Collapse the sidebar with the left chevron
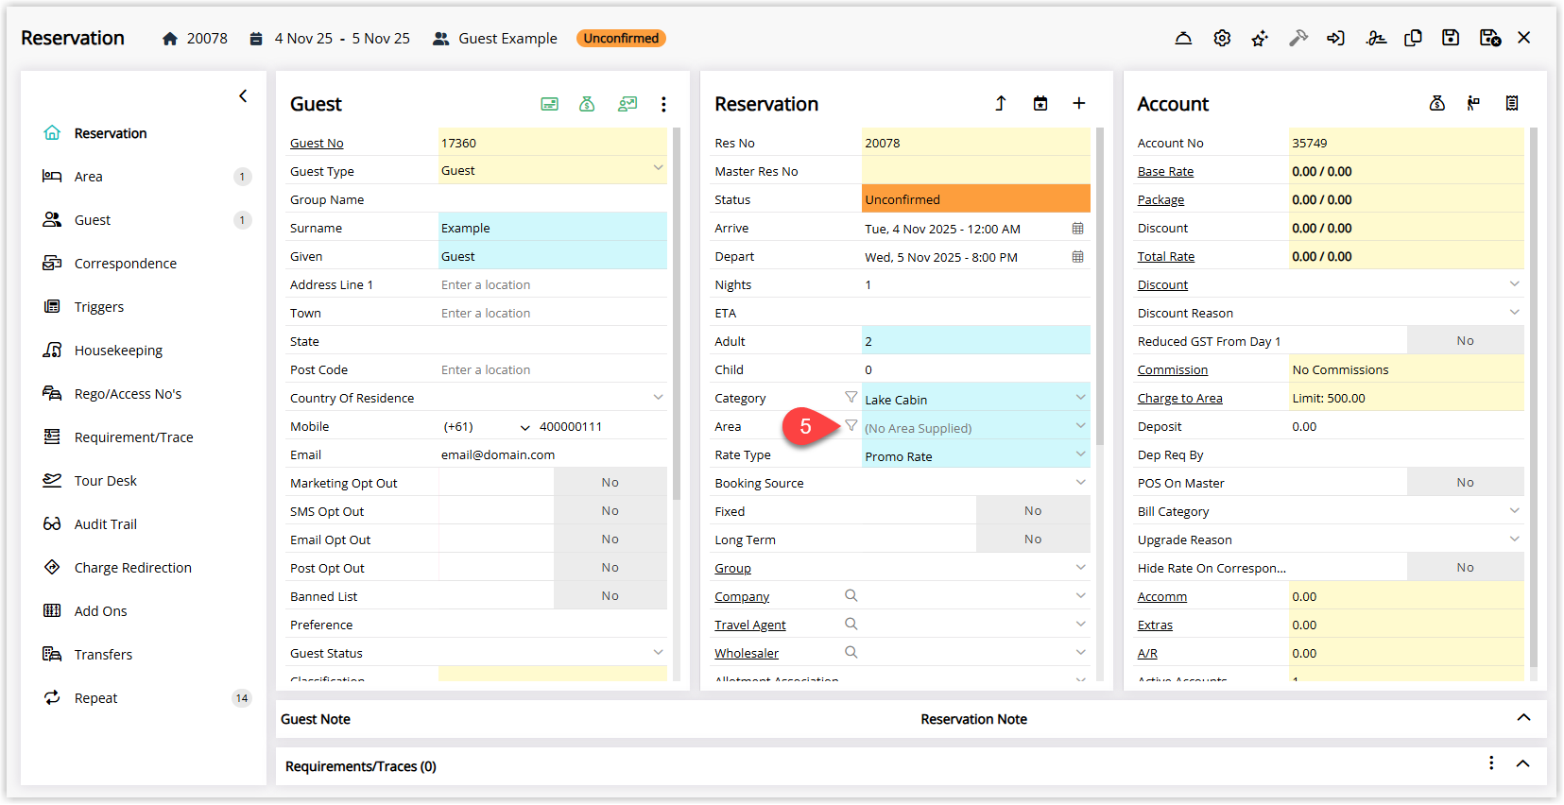 tap(243, 95)
